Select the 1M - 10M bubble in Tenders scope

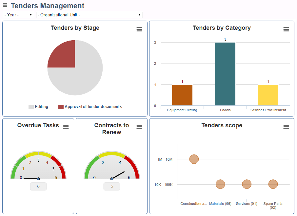click(x=194, y=159)
